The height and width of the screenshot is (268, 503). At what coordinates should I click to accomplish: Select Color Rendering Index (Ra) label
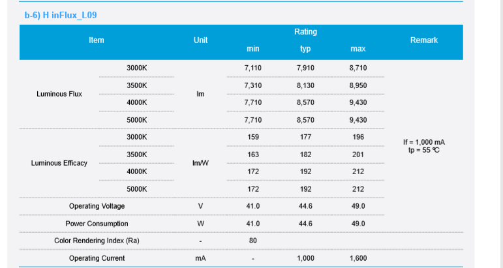(97, 241)
